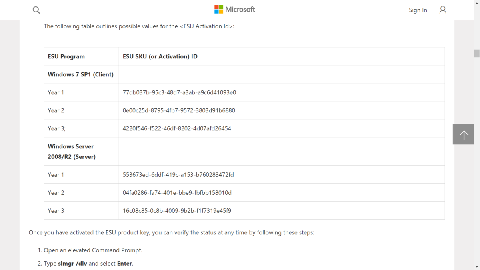480x270 pixels.
Task: Click Year 2 cell beside 04fa0286 ID
Action: (x=81, y=193)
